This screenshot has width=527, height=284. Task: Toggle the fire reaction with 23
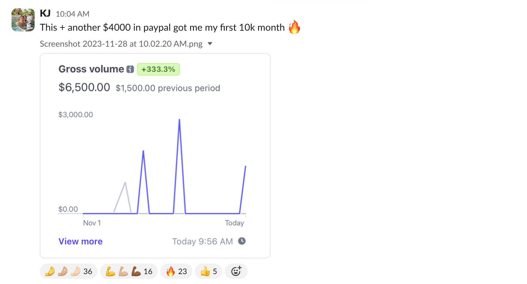(176, 271)
